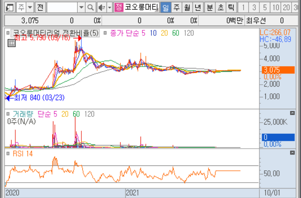Switch to 분 minute chart period
301x198 pixels.
tap(210, 8)
